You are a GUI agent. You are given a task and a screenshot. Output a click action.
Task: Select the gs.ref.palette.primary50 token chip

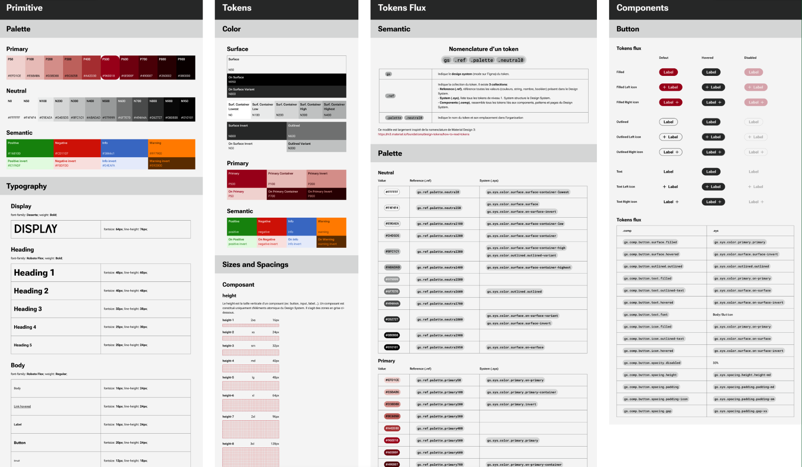click(439, 380)
